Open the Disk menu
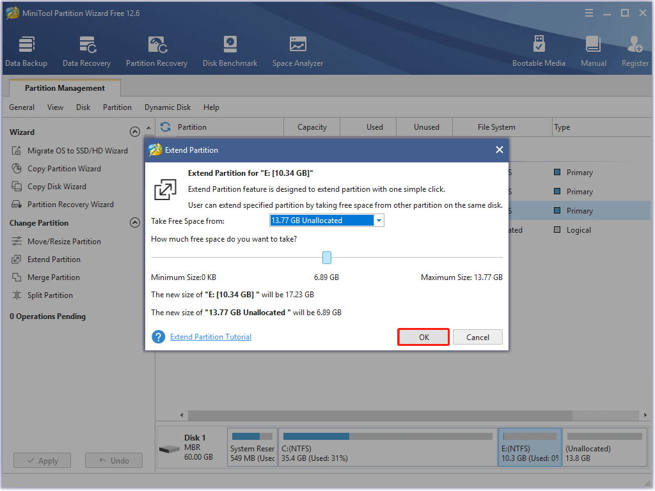The height and width of the screenshot is (491, 655). coord(83,107)
